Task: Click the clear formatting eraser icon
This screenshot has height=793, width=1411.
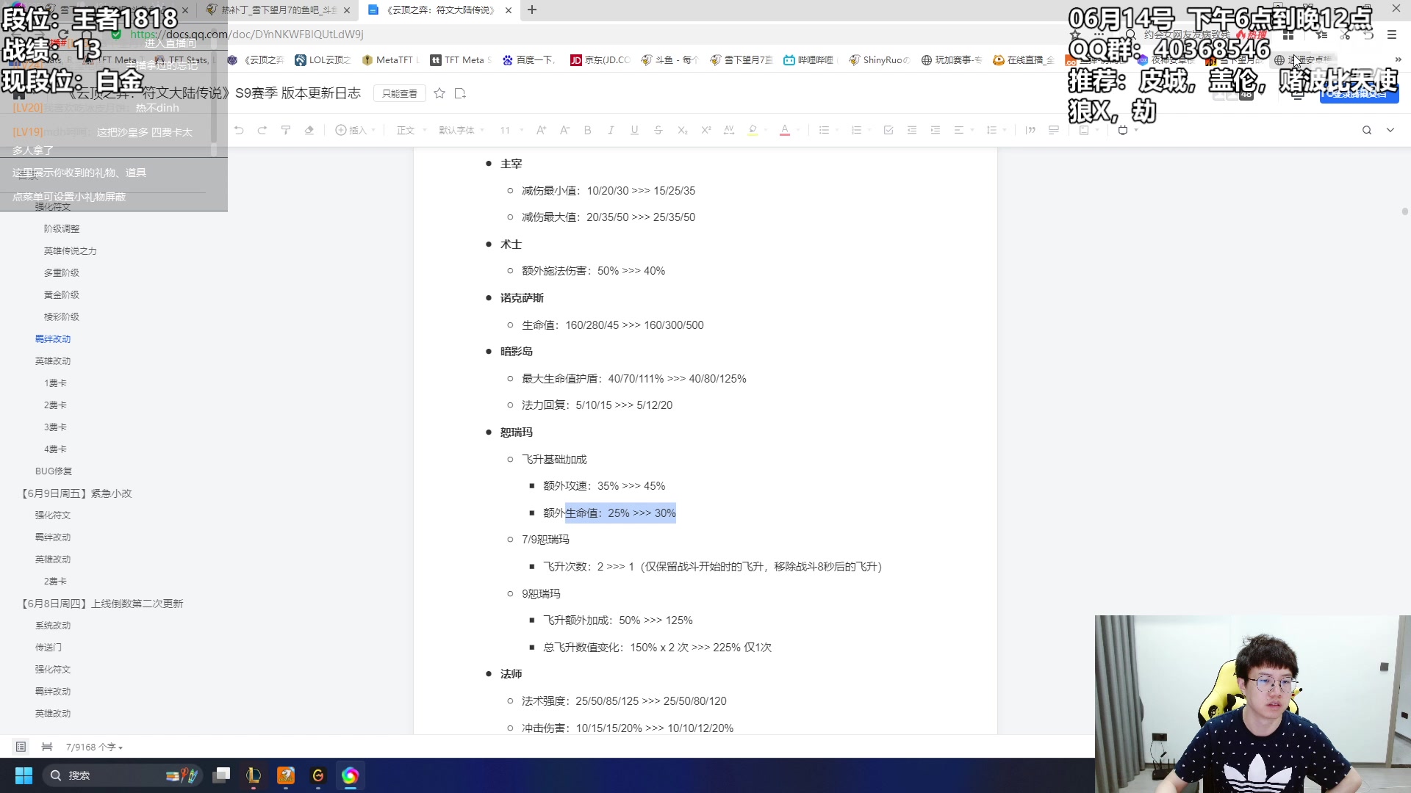Action: (309, 130)
